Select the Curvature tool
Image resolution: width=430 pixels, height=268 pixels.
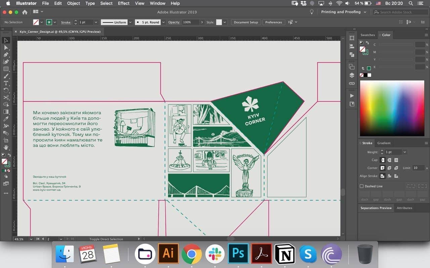(6, 62)
